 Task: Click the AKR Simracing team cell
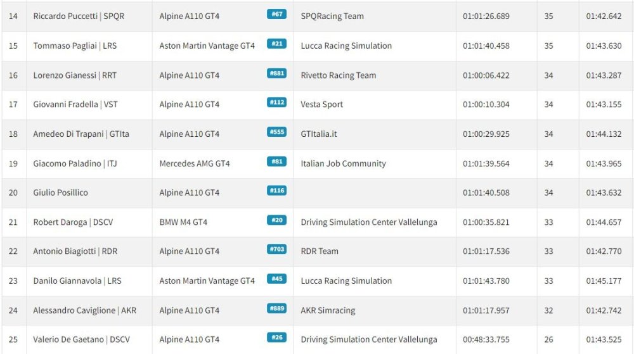pyautogui.click(x=328, y=310)
